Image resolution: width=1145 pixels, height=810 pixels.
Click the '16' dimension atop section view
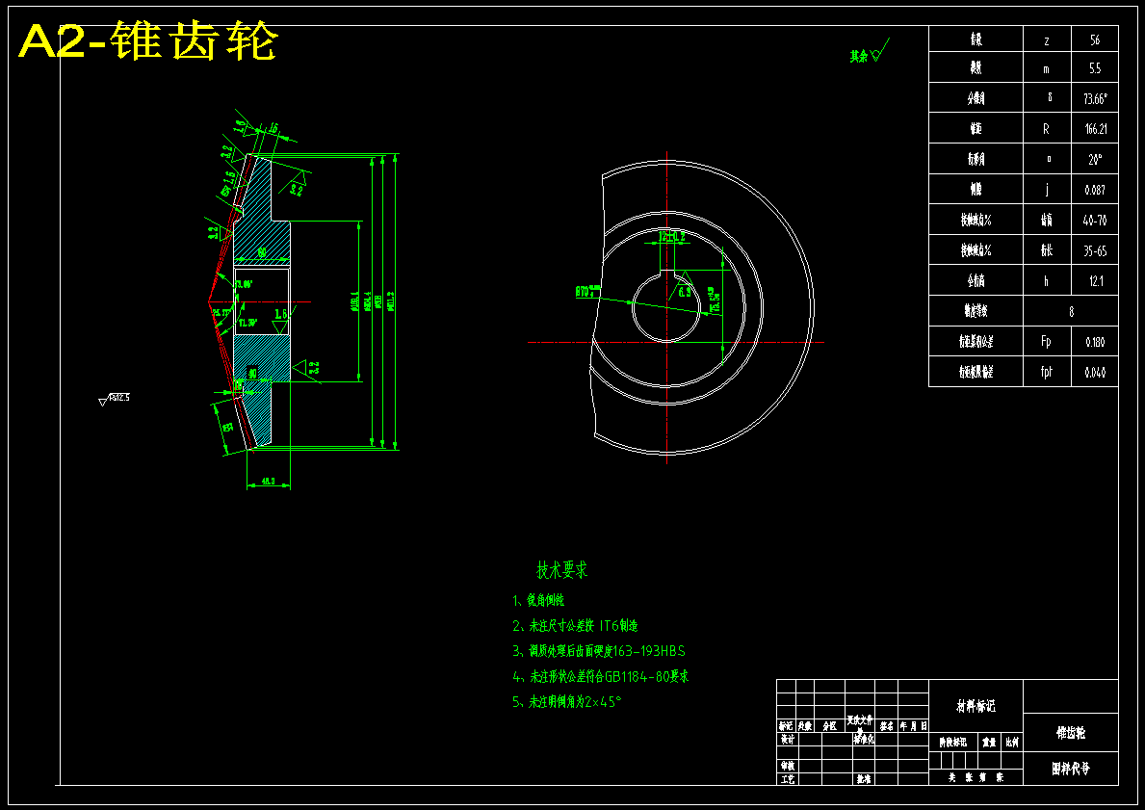273,128
